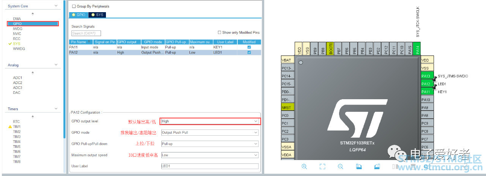Click the User Label column header
Viewport: 486px width, 176px height.
(x=224, y=42)
